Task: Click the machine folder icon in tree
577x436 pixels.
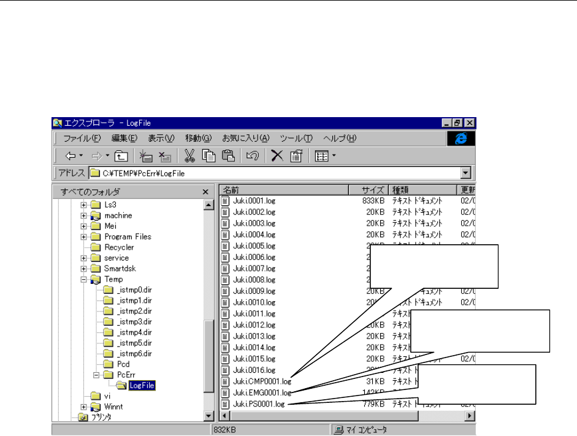Action: pyautogui.click(x=96, y=216)
